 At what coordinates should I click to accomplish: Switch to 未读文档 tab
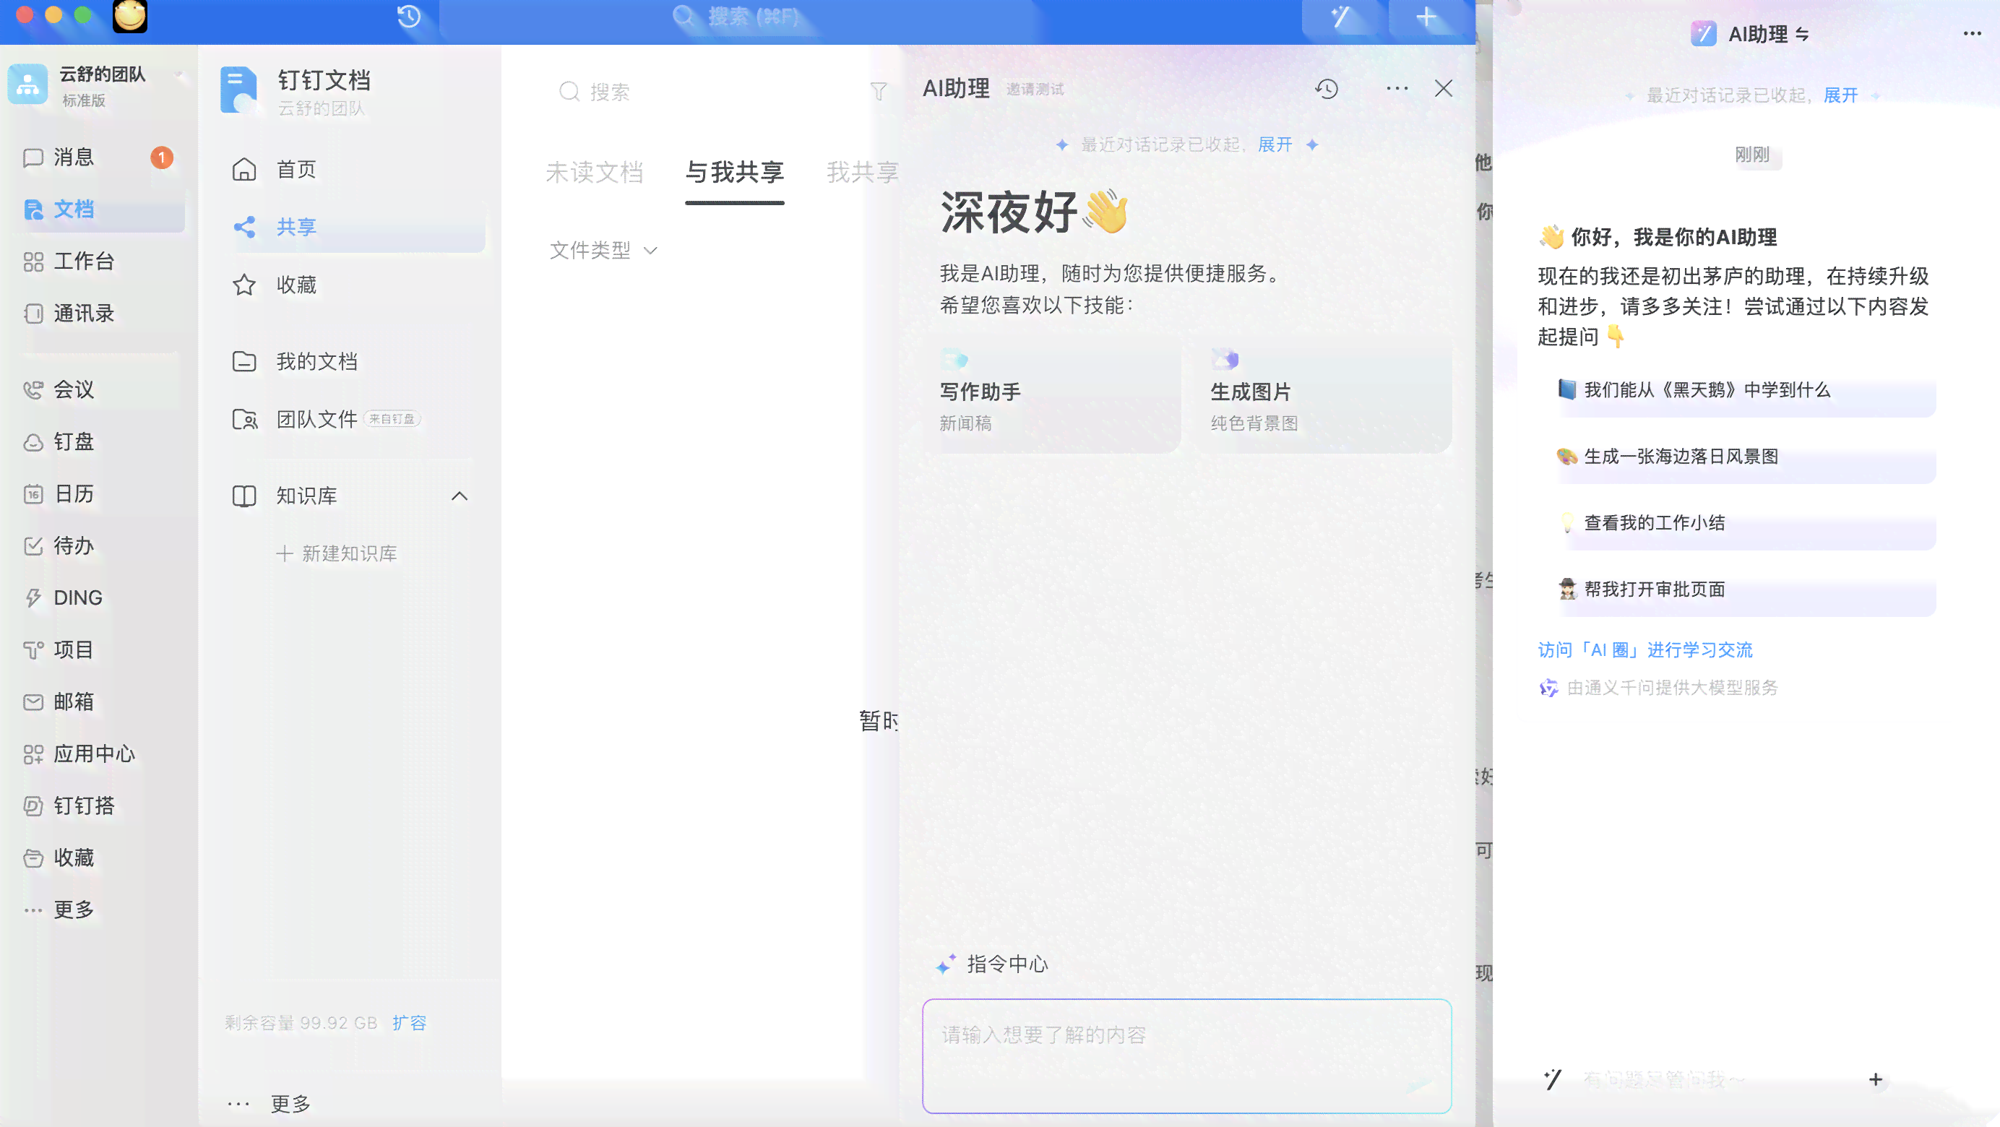click(594, 173)
